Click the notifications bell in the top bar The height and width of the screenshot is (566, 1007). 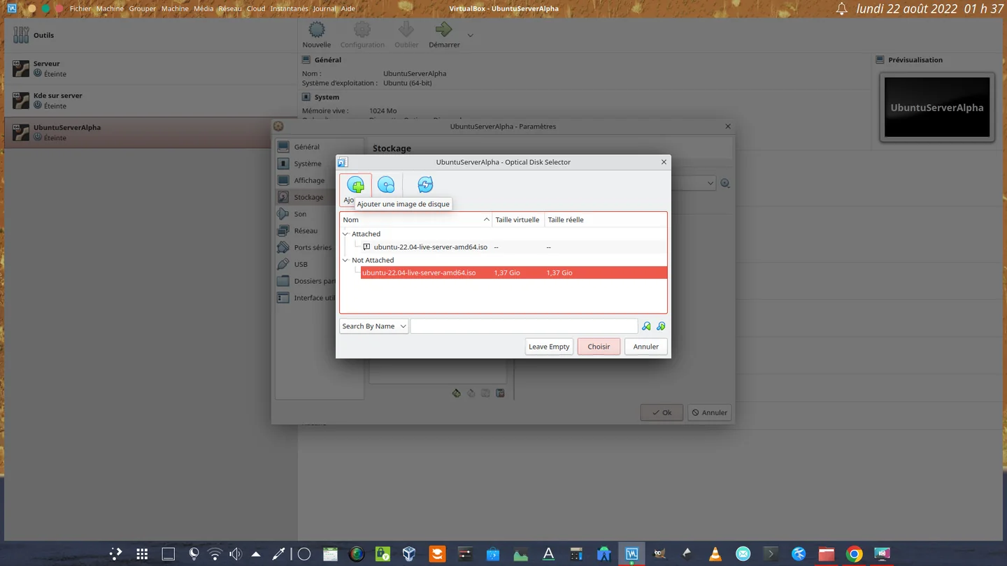coord(842,9)
